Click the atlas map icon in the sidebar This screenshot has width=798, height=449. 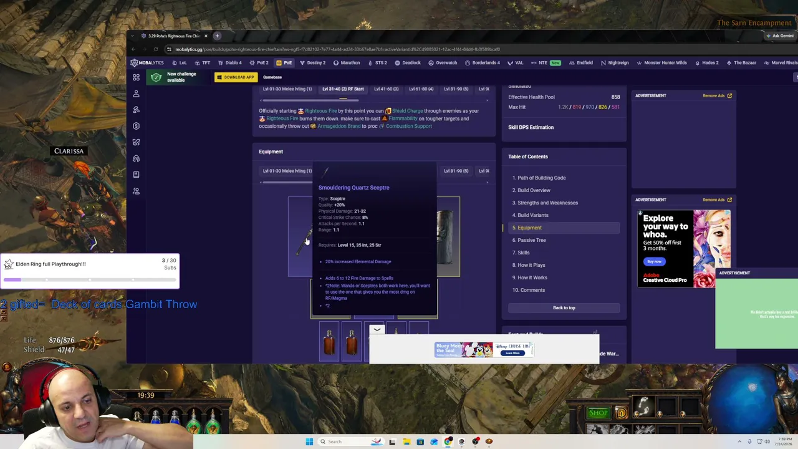click(x=136, y=142)
